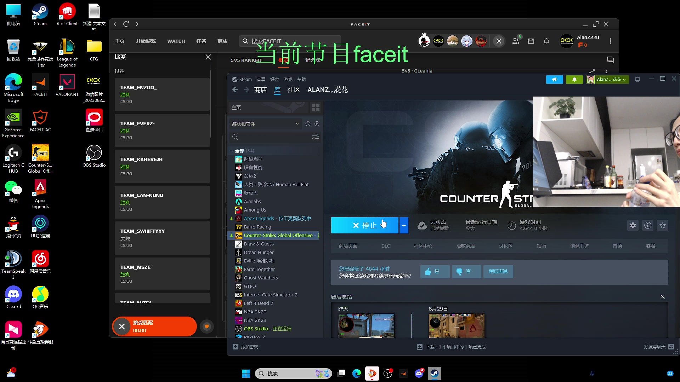Click Steam announcements megaphone button
680x382 pixels.
555,80
